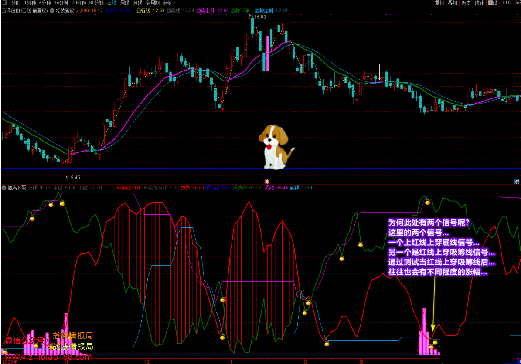Image resolution: width=521 pixels, height=364 pixels.
Task: Click the 涨 marker icon below chart
Action: click(x=267, y=182)
